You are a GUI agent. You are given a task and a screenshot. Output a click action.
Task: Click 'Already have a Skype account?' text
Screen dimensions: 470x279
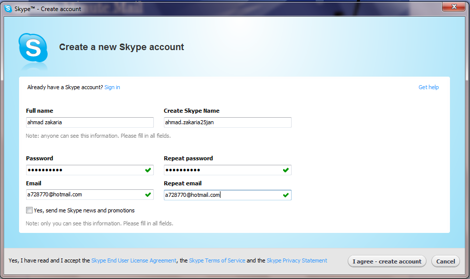point(65,87)
